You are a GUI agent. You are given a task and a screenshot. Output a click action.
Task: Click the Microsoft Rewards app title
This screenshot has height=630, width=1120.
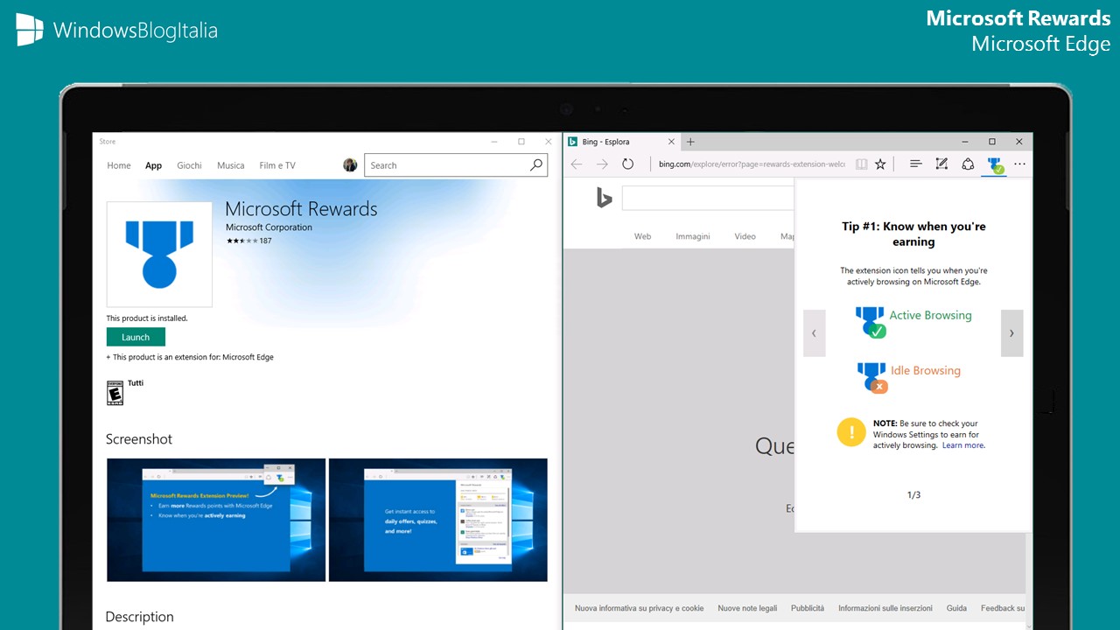[x=301, y=209]
